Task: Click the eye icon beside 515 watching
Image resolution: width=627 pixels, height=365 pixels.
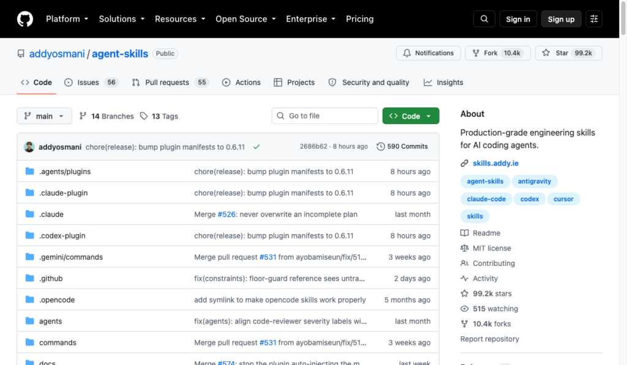Action: 464,309
